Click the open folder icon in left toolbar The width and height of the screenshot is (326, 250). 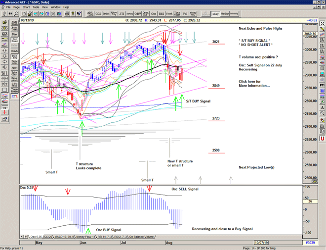[x=4, y=22]
